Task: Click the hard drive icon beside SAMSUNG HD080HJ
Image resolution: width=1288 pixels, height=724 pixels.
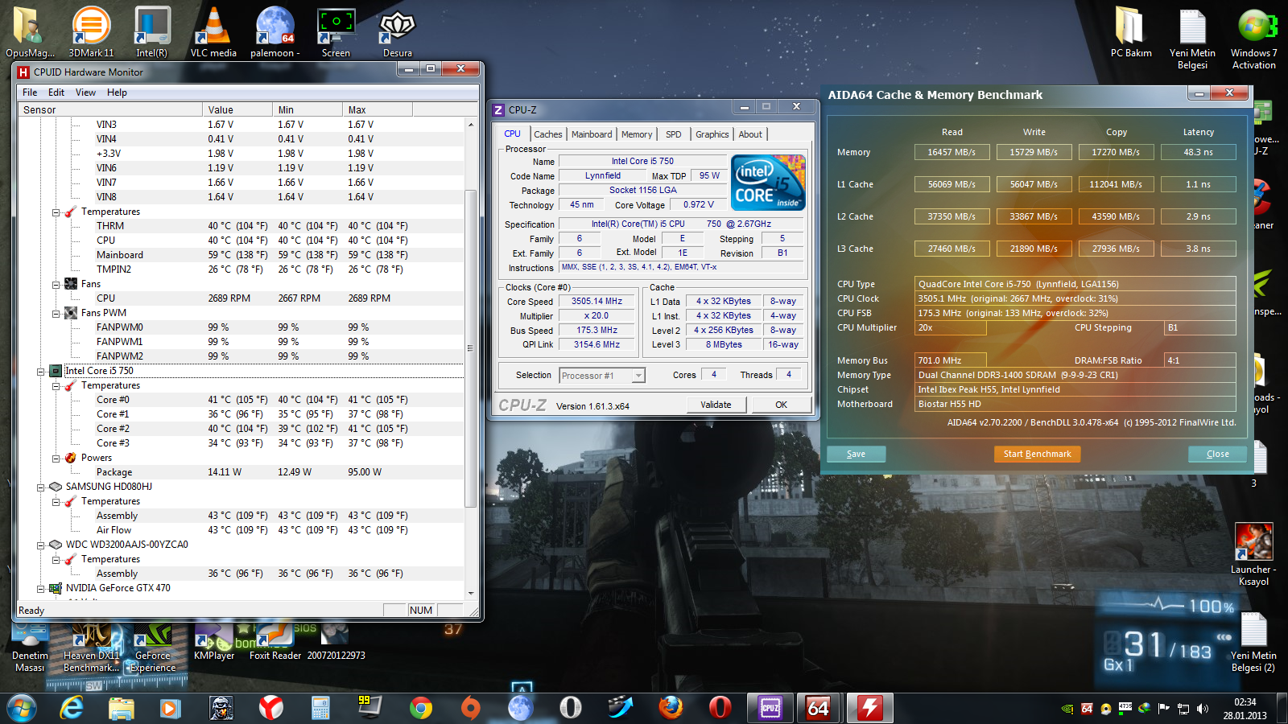Action: coord(56,487)
